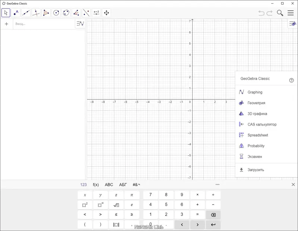Image resolution: width=298 pixels, height=231 pixels.
Task: Open 3D графика perspective
Action: click(x=266, y=114)
